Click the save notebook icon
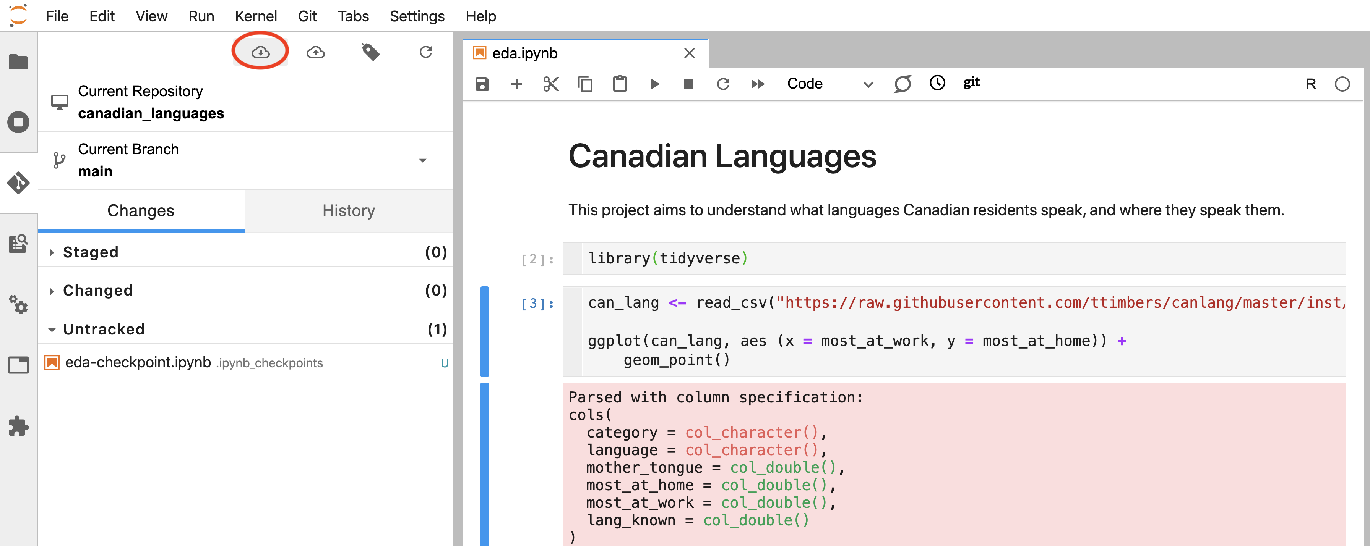 coord(483,84)
